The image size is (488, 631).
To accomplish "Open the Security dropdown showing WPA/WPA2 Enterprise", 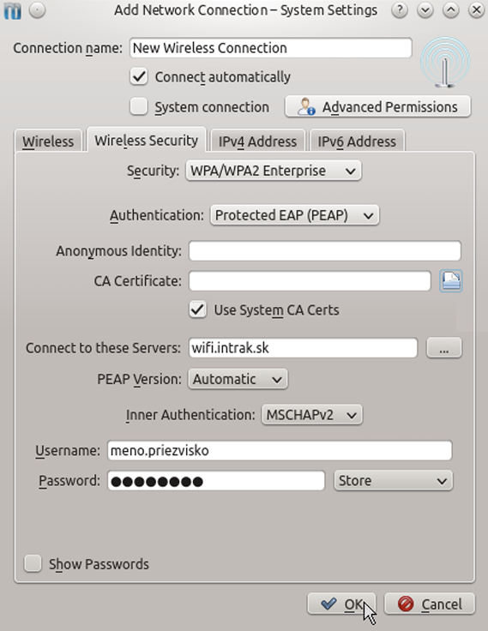I will coord(273,171).
